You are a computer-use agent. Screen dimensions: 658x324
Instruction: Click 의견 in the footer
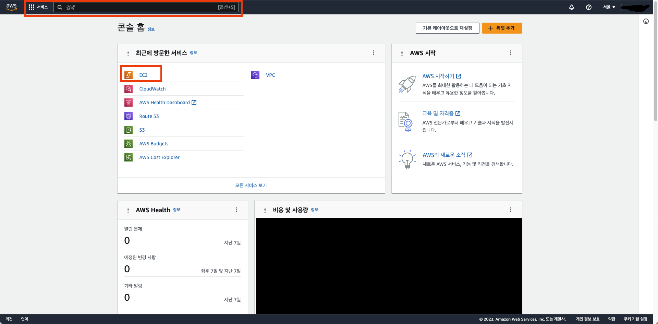click(9, 319)
